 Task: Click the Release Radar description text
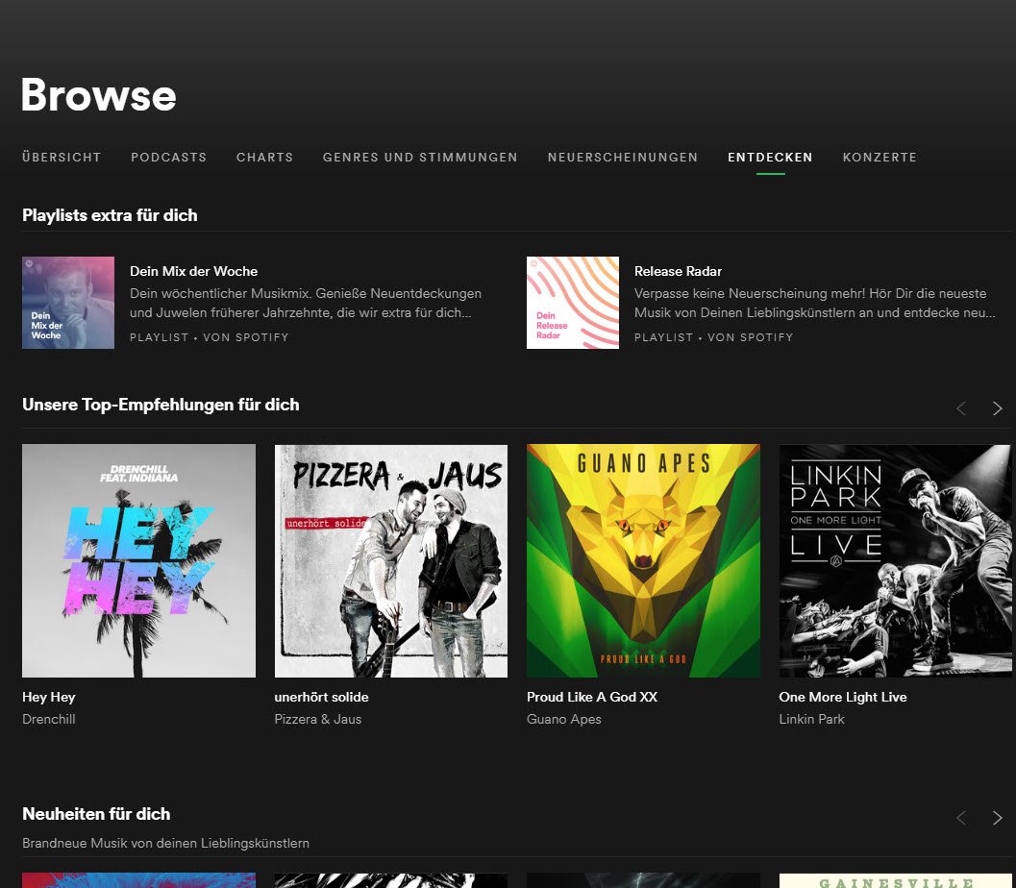coord(815,303)
